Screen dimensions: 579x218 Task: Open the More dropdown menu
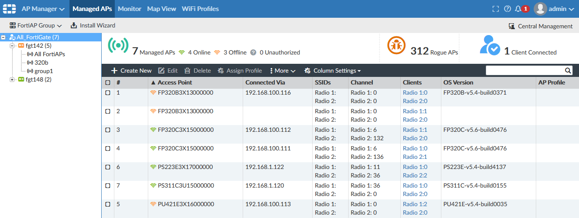(283, 71)
